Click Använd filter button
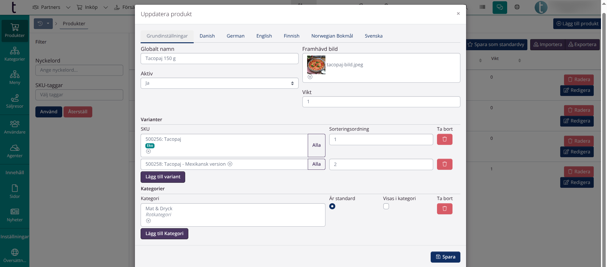Viewport: 607px width, 267px height. point(49,112)
